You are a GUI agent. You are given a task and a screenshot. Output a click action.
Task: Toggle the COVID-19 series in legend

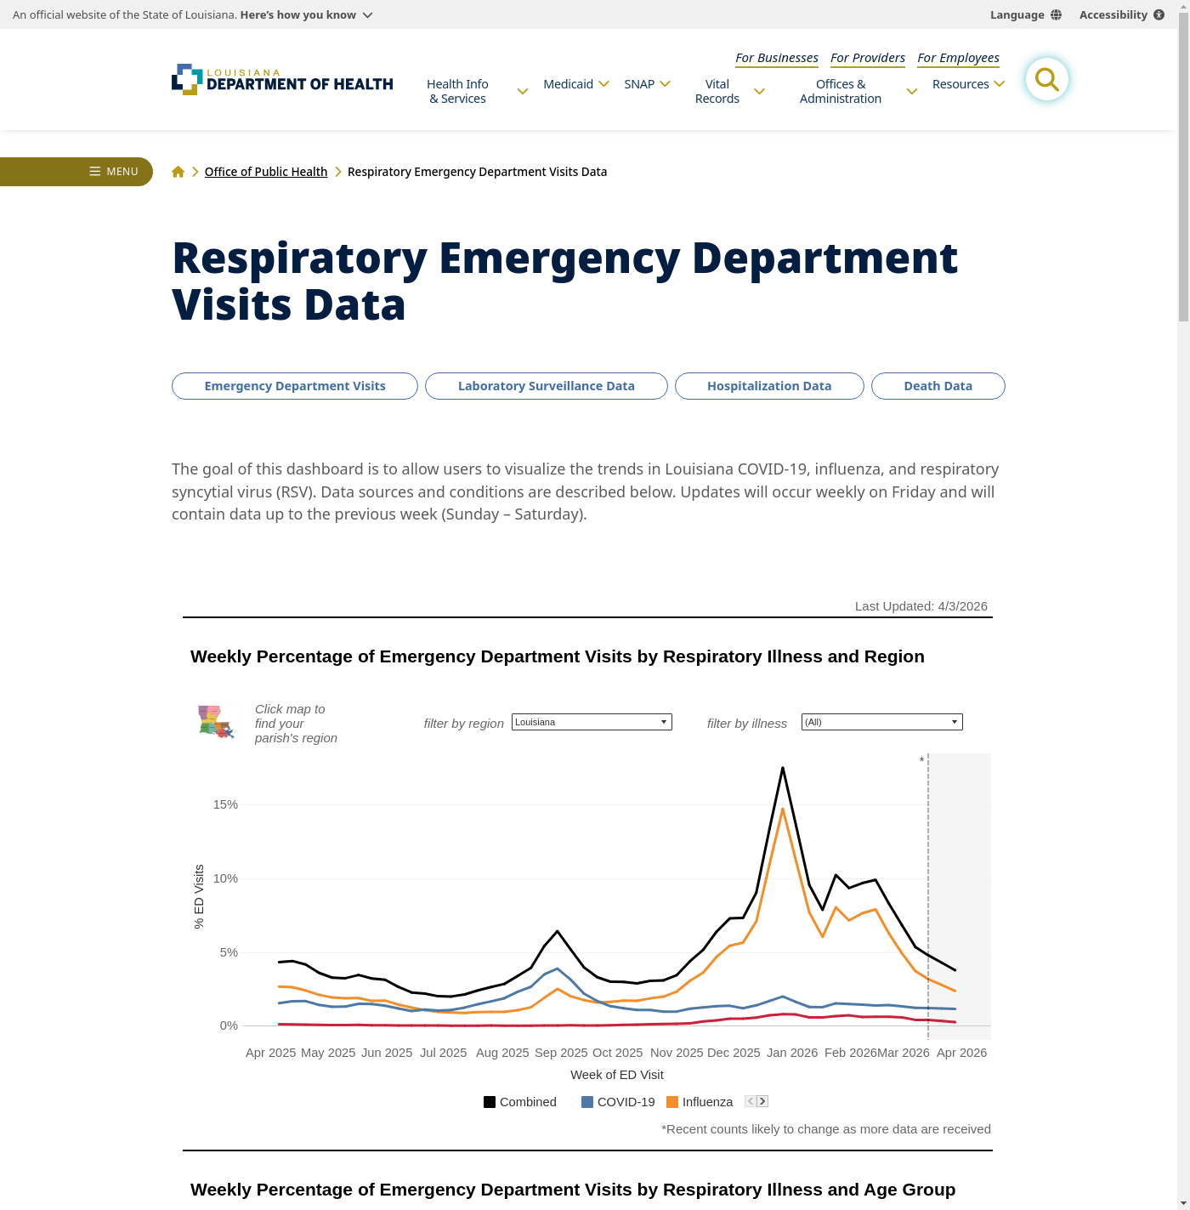click(x=617, y=1102)
